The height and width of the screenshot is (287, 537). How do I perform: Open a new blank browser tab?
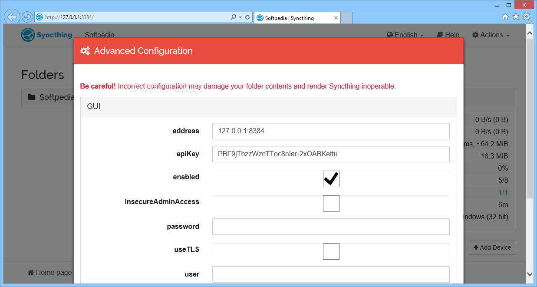pyautogui.click(x=346, y=18)
